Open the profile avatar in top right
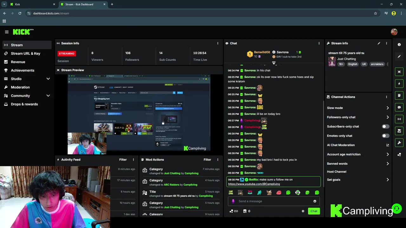406x228 pixels. (x=394, y=32)
